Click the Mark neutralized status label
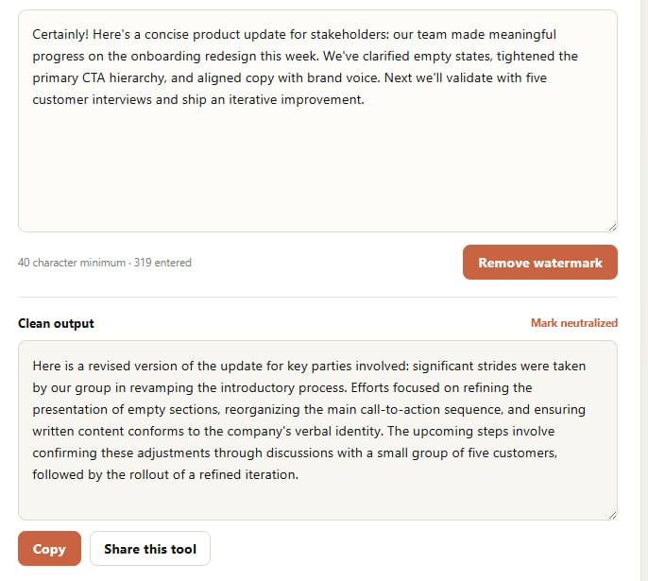The image size is (648, 581). 574,323
